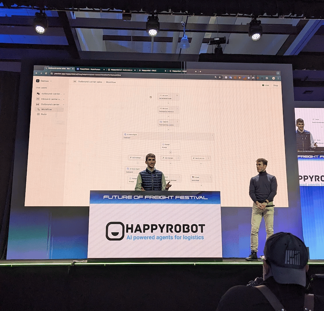Switch to 'Happyrobot.ai - Automate' tab
Viewport: 324px width, 311px height.
coord(121,70)
